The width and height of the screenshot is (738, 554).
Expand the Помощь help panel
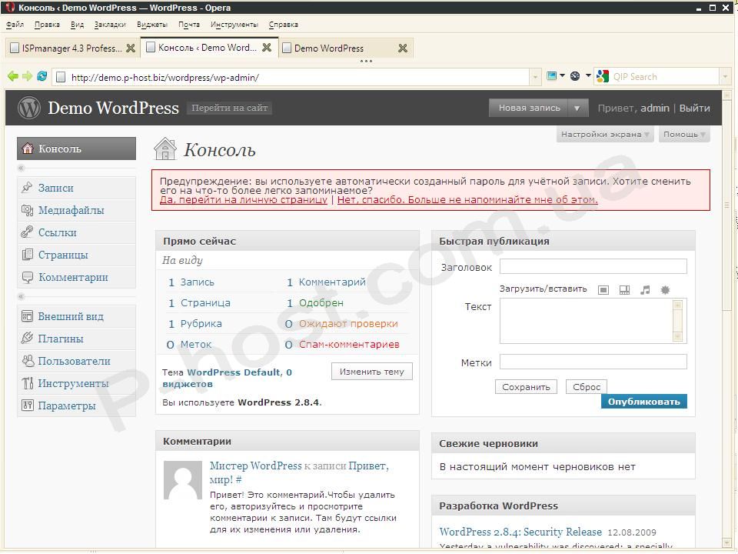684,135
